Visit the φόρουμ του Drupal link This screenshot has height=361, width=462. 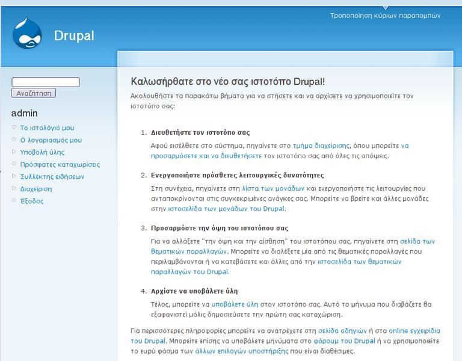tap(345, 341)
